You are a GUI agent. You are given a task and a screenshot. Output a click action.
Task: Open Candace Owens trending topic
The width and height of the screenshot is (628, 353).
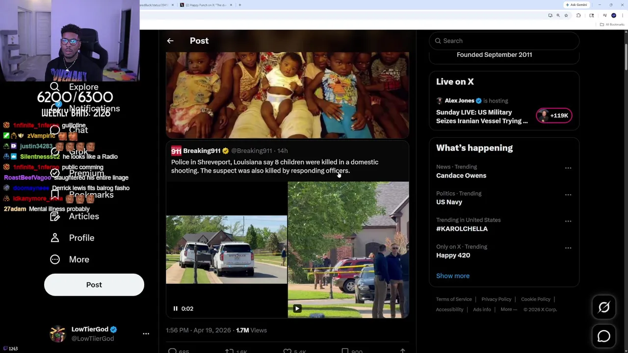(461, 176)
